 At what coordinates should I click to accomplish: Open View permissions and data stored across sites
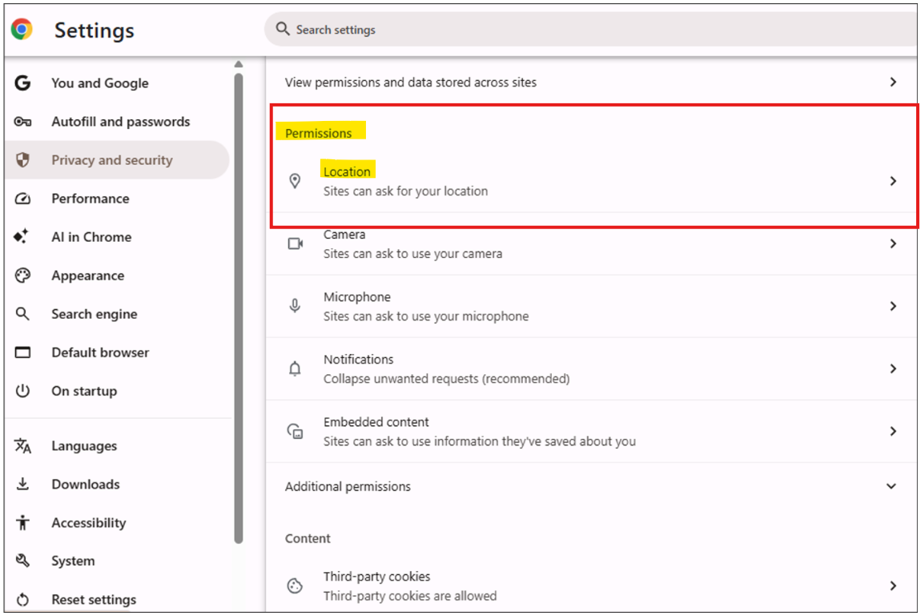pos(592,83)
